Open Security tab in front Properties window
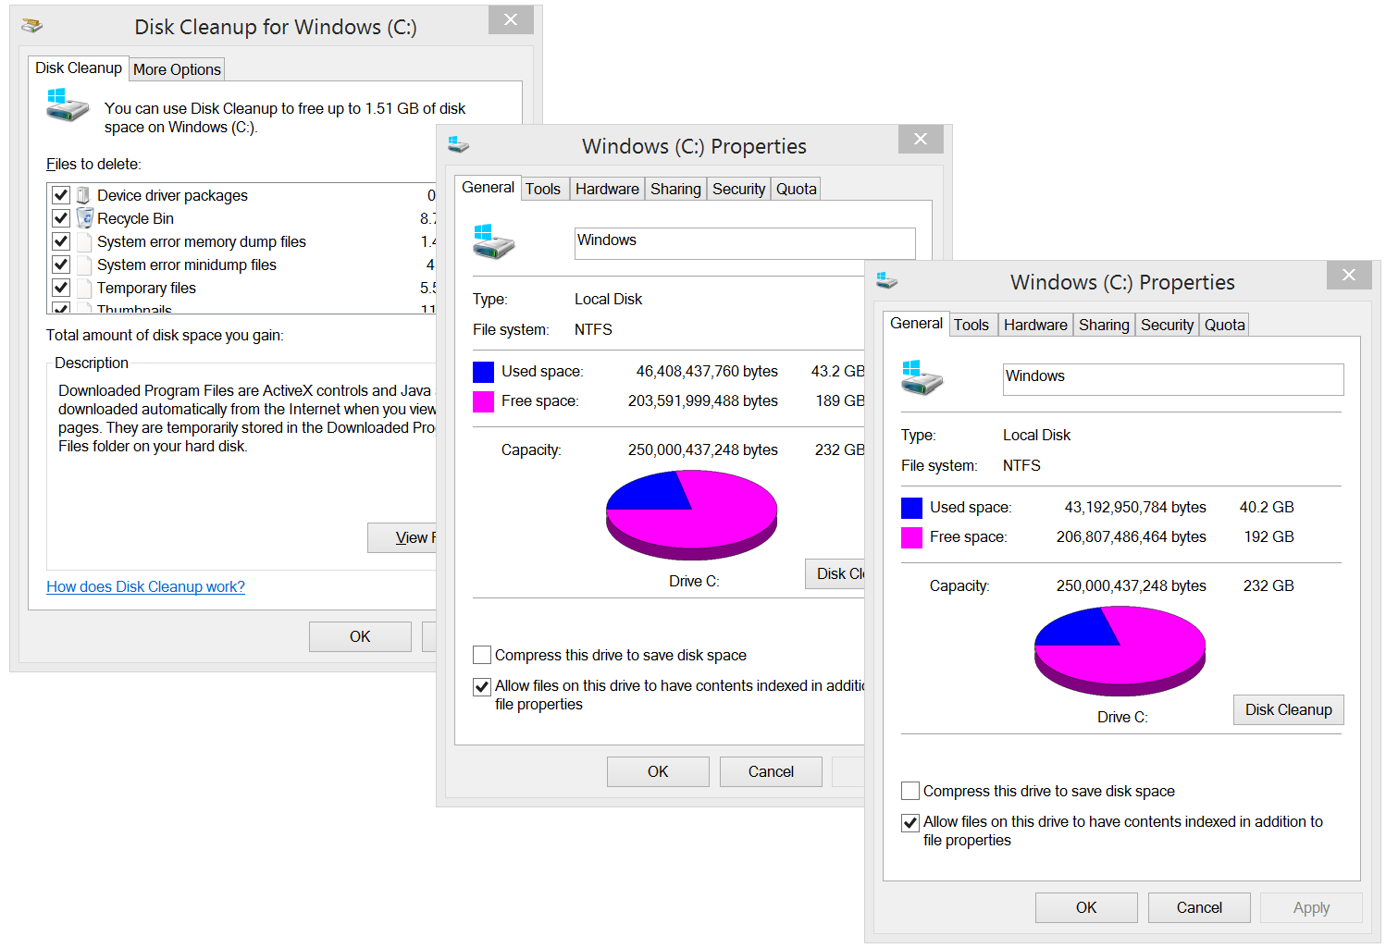This screenshot has width=1386, height=948. click(1167, 325)
